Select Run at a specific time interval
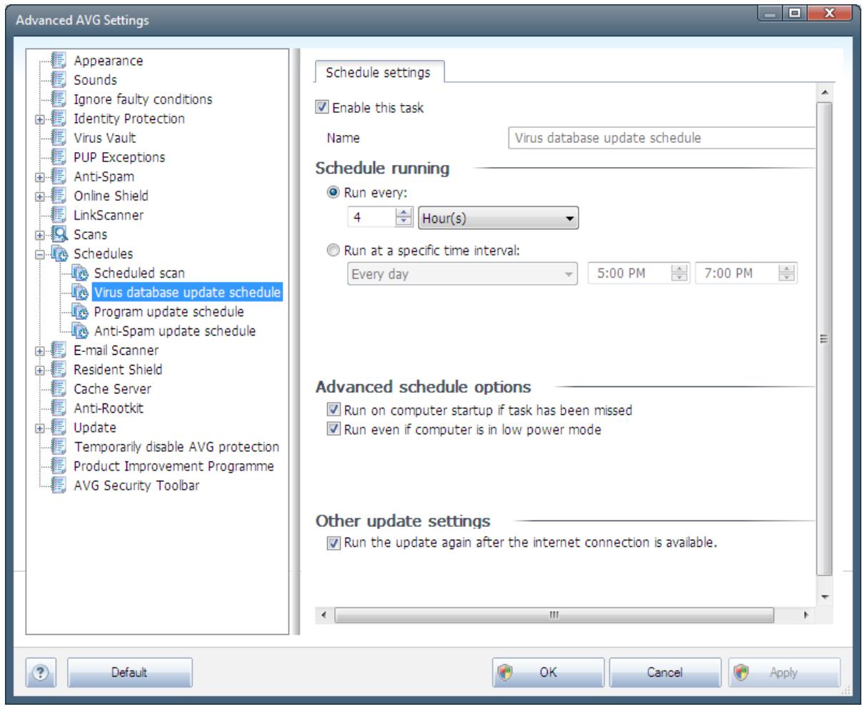This screenshot has height=709, width=862. click(x=334, y=250)
